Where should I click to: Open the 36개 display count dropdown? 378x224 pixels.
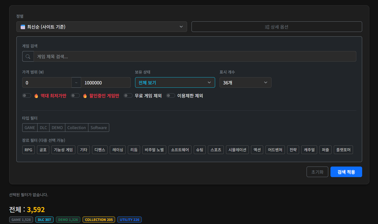point(245,83)
